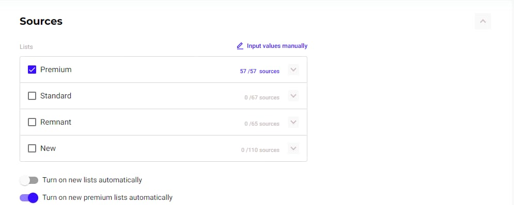
Task: Check the Remnant list checkbox
Action: [x=32, y=122]
